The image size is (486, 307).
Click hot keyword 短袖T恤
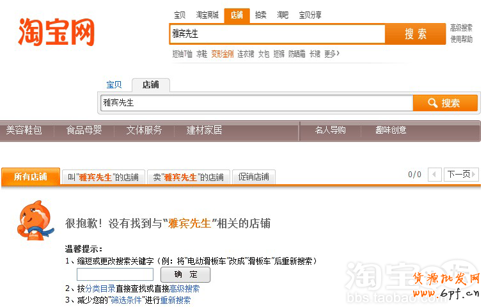[x=182, y=54]
